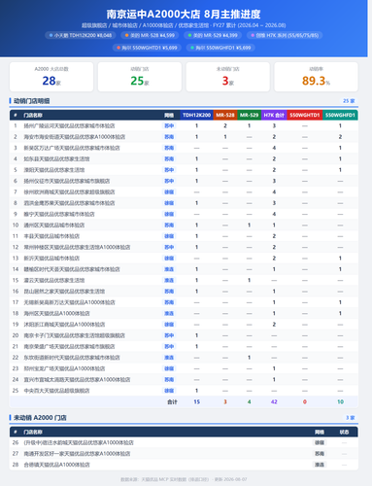Select the 550WGHTD1 ¥5,699 legend pill
This screenshot has height=486, width=372.
pos(147,48)
